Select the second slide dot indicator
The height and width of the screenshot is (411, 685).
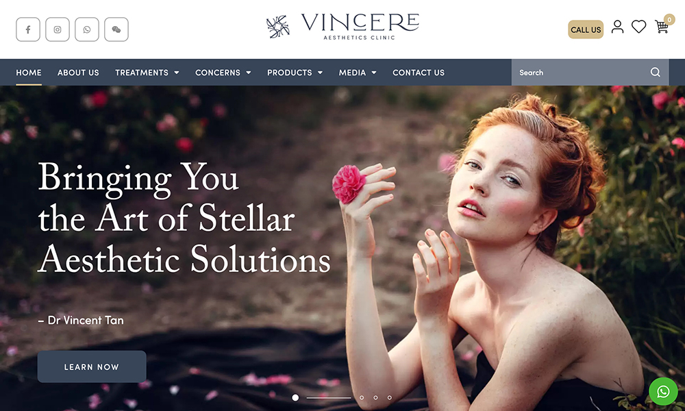(x=362, y=398)
